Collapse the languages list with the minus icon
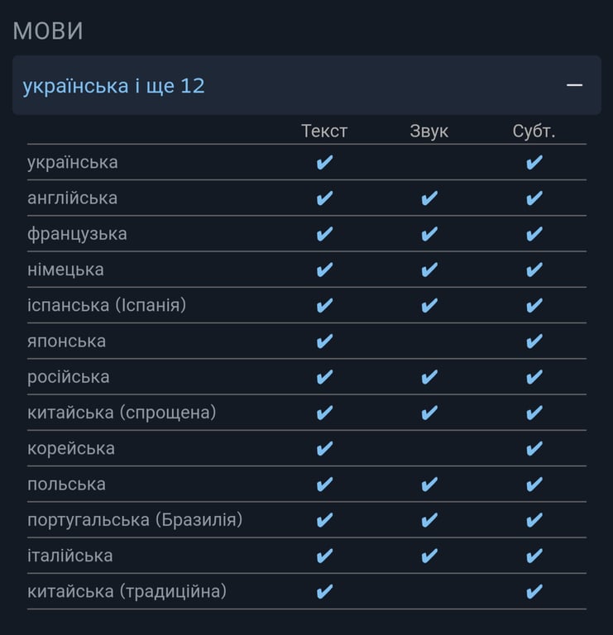Image resolution: width=613 pixels, height=635 pixels. (574, 85)
